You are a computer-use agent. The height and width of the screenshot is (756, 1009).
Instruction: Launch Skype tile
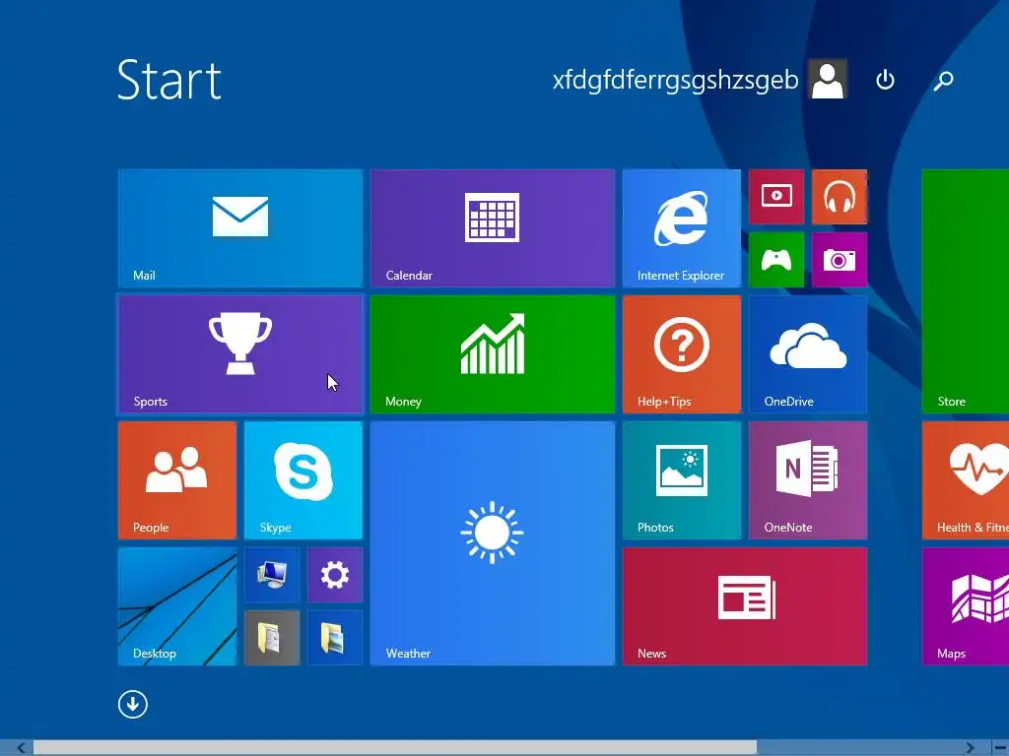click(x=303, y=480)
